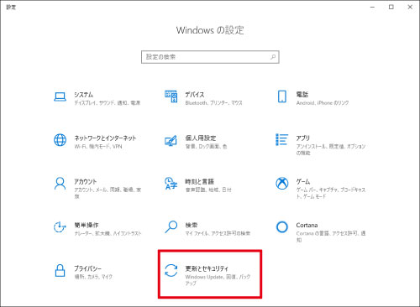420x307 pixels.
Task: Open the 時刻と言語 clock icon
Action: [x=171, y=184]
